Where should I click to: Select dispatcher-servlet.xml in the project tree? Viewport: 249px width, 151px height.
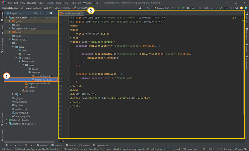[x=38, y=83]
